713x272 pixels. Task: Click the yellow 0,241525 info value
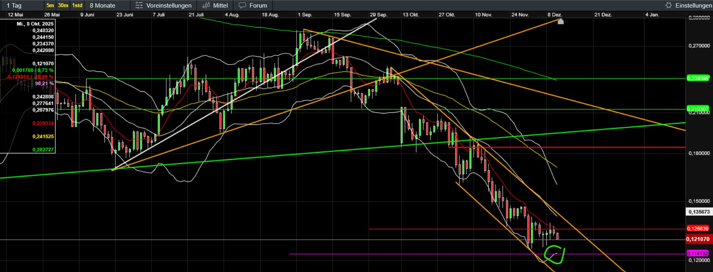[x=43, y=136]
